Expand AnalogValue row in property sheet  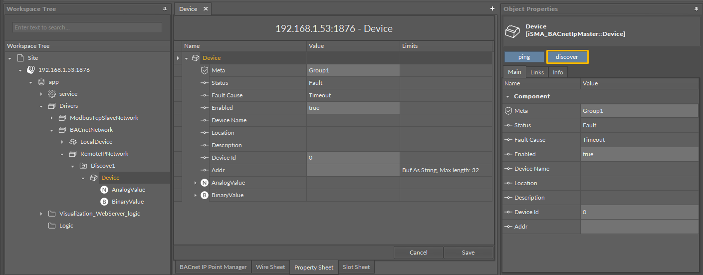[x=196, y=183]
